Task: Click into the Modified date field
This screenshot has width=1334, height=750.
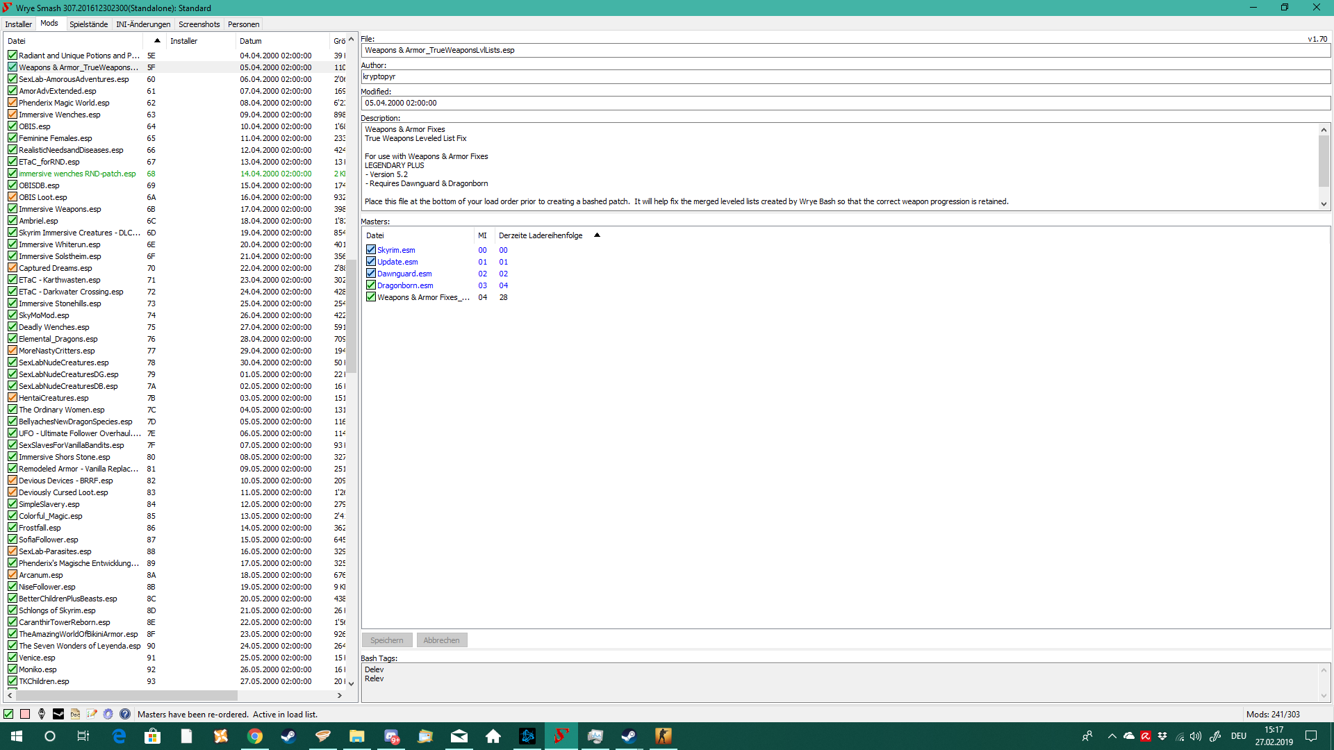Action: (x=846, y=103)
